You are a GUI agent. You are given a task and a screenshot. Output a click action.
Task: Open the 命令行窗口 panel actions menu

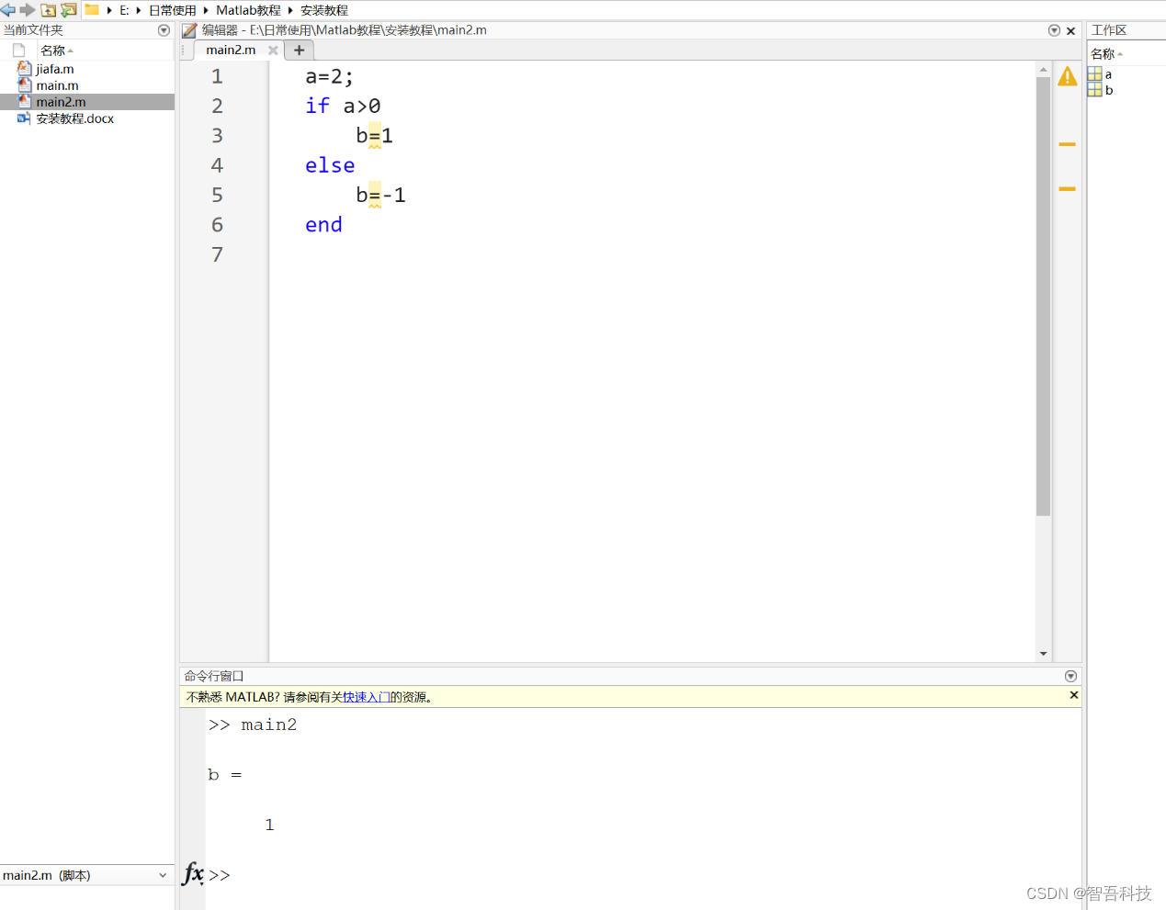click(1070, 675)
